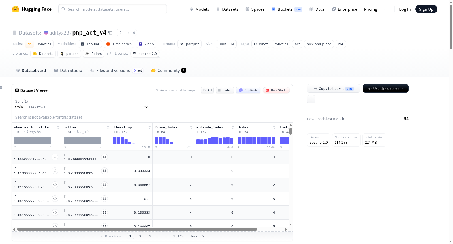The height and width of the screenshot is (244, 453).
Task: Click the Embed button
Action: 225,90
